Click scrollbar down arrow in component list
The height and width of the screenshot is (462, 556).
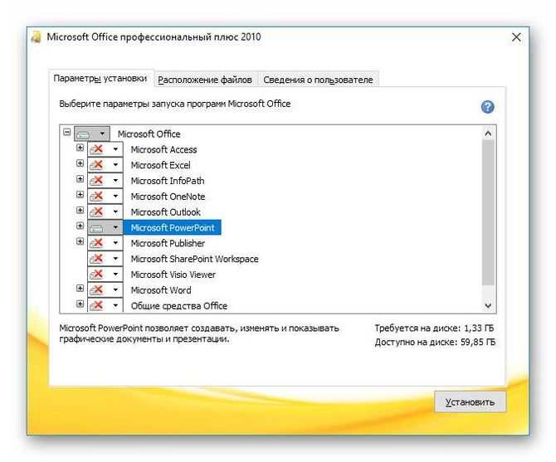point(488,305)
